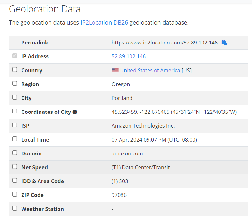Screen dimensions: 252x217
Task: Tick the ISP checkbox
Action: [x=15, y=125]
